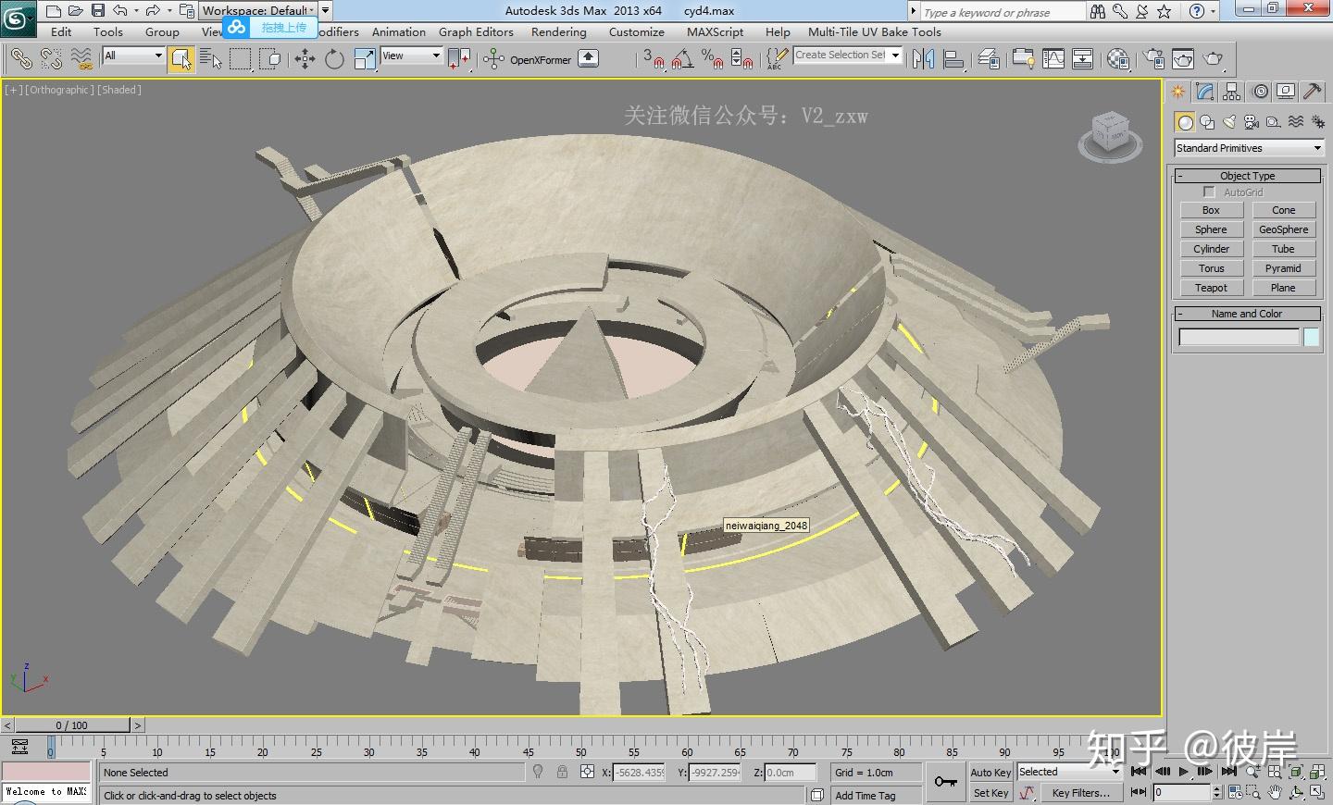The width and height of the screenshot is (1333, 805).
Task: Enable the AutoGrid checkbox
Action: pos(1209,192)
